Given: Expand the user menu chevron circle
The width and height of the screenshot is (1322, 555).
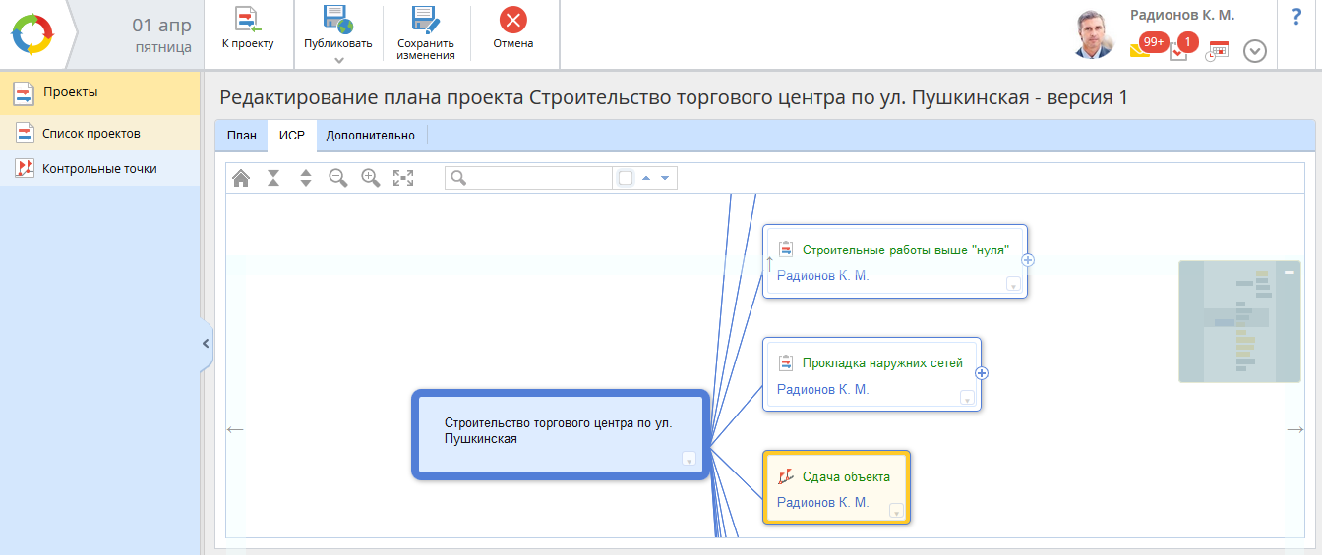Looking at the screenshot, I should coord(1254,51).
